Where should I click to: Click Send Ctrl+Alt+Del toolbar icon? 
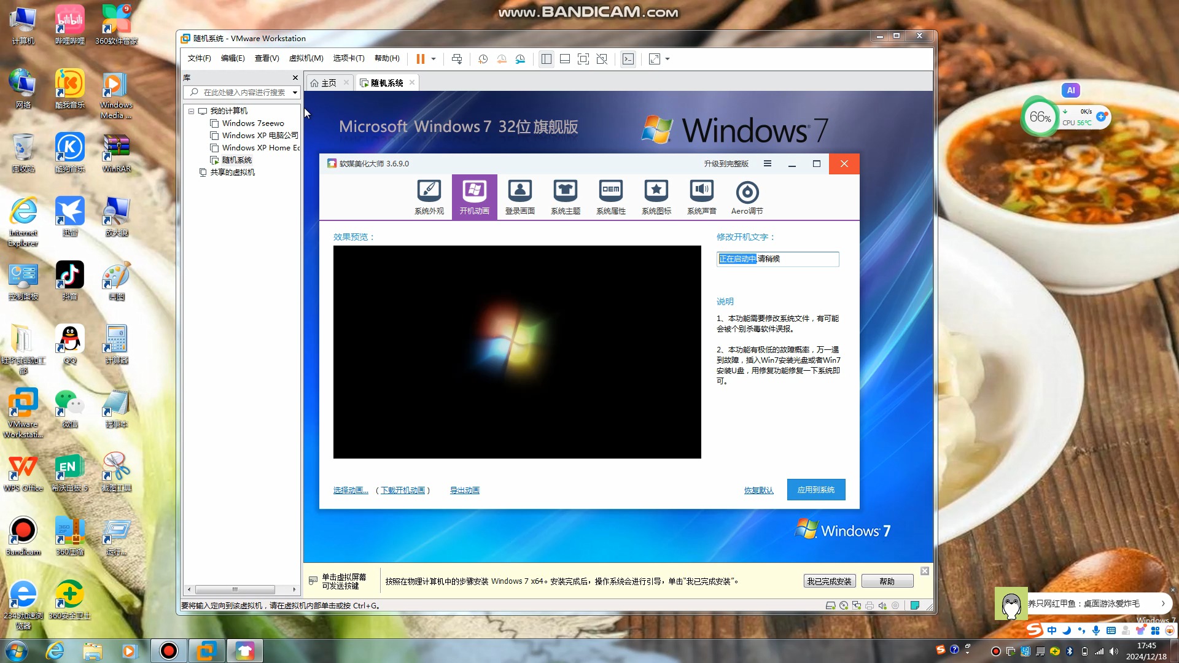457,59
